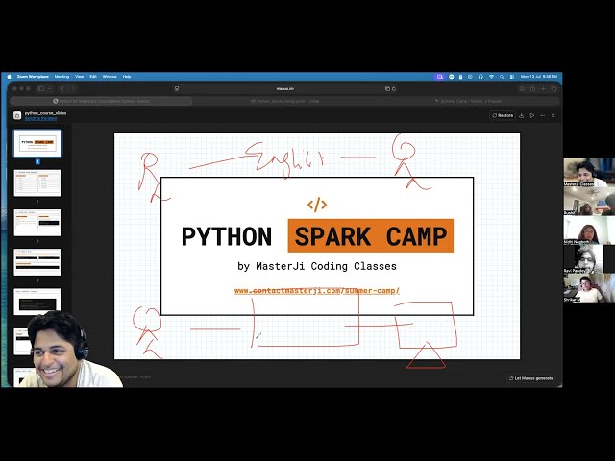
Task: Select slide 3 thumbnail
Action: coord(37,223)
